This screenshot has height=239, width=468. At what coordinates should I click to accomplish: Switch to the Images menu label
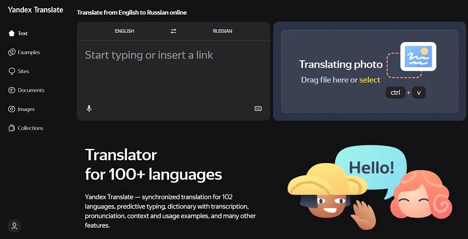(x=26, y=109)
